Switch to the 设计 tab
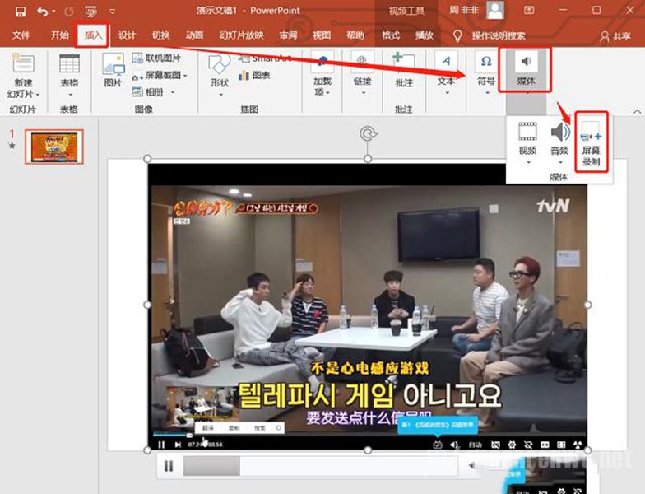 point(127,35)
